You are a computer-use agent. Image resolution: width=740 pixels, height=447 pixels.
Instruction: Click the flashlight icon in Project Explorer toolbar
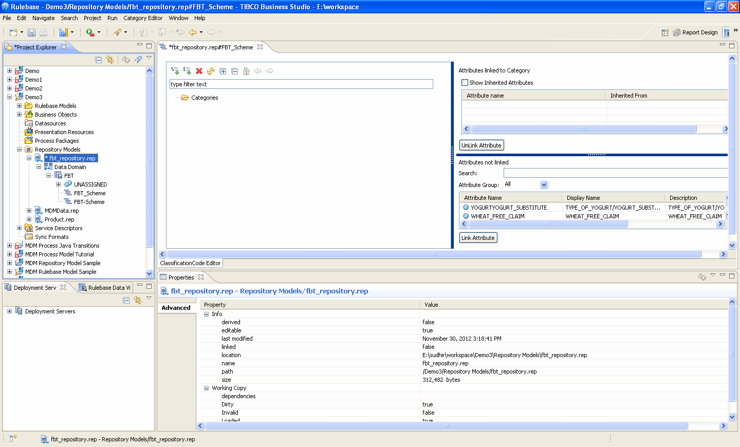[x=138, y=60]
